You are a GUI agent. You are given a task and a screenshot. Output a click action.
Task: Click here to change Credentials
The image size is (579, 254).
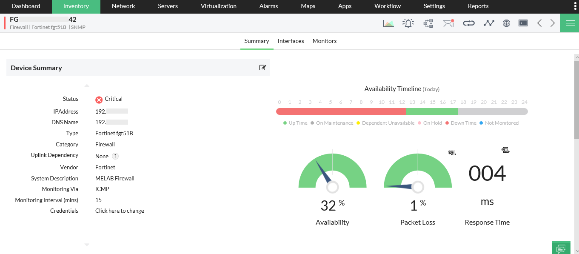click(x=120, y=210)
